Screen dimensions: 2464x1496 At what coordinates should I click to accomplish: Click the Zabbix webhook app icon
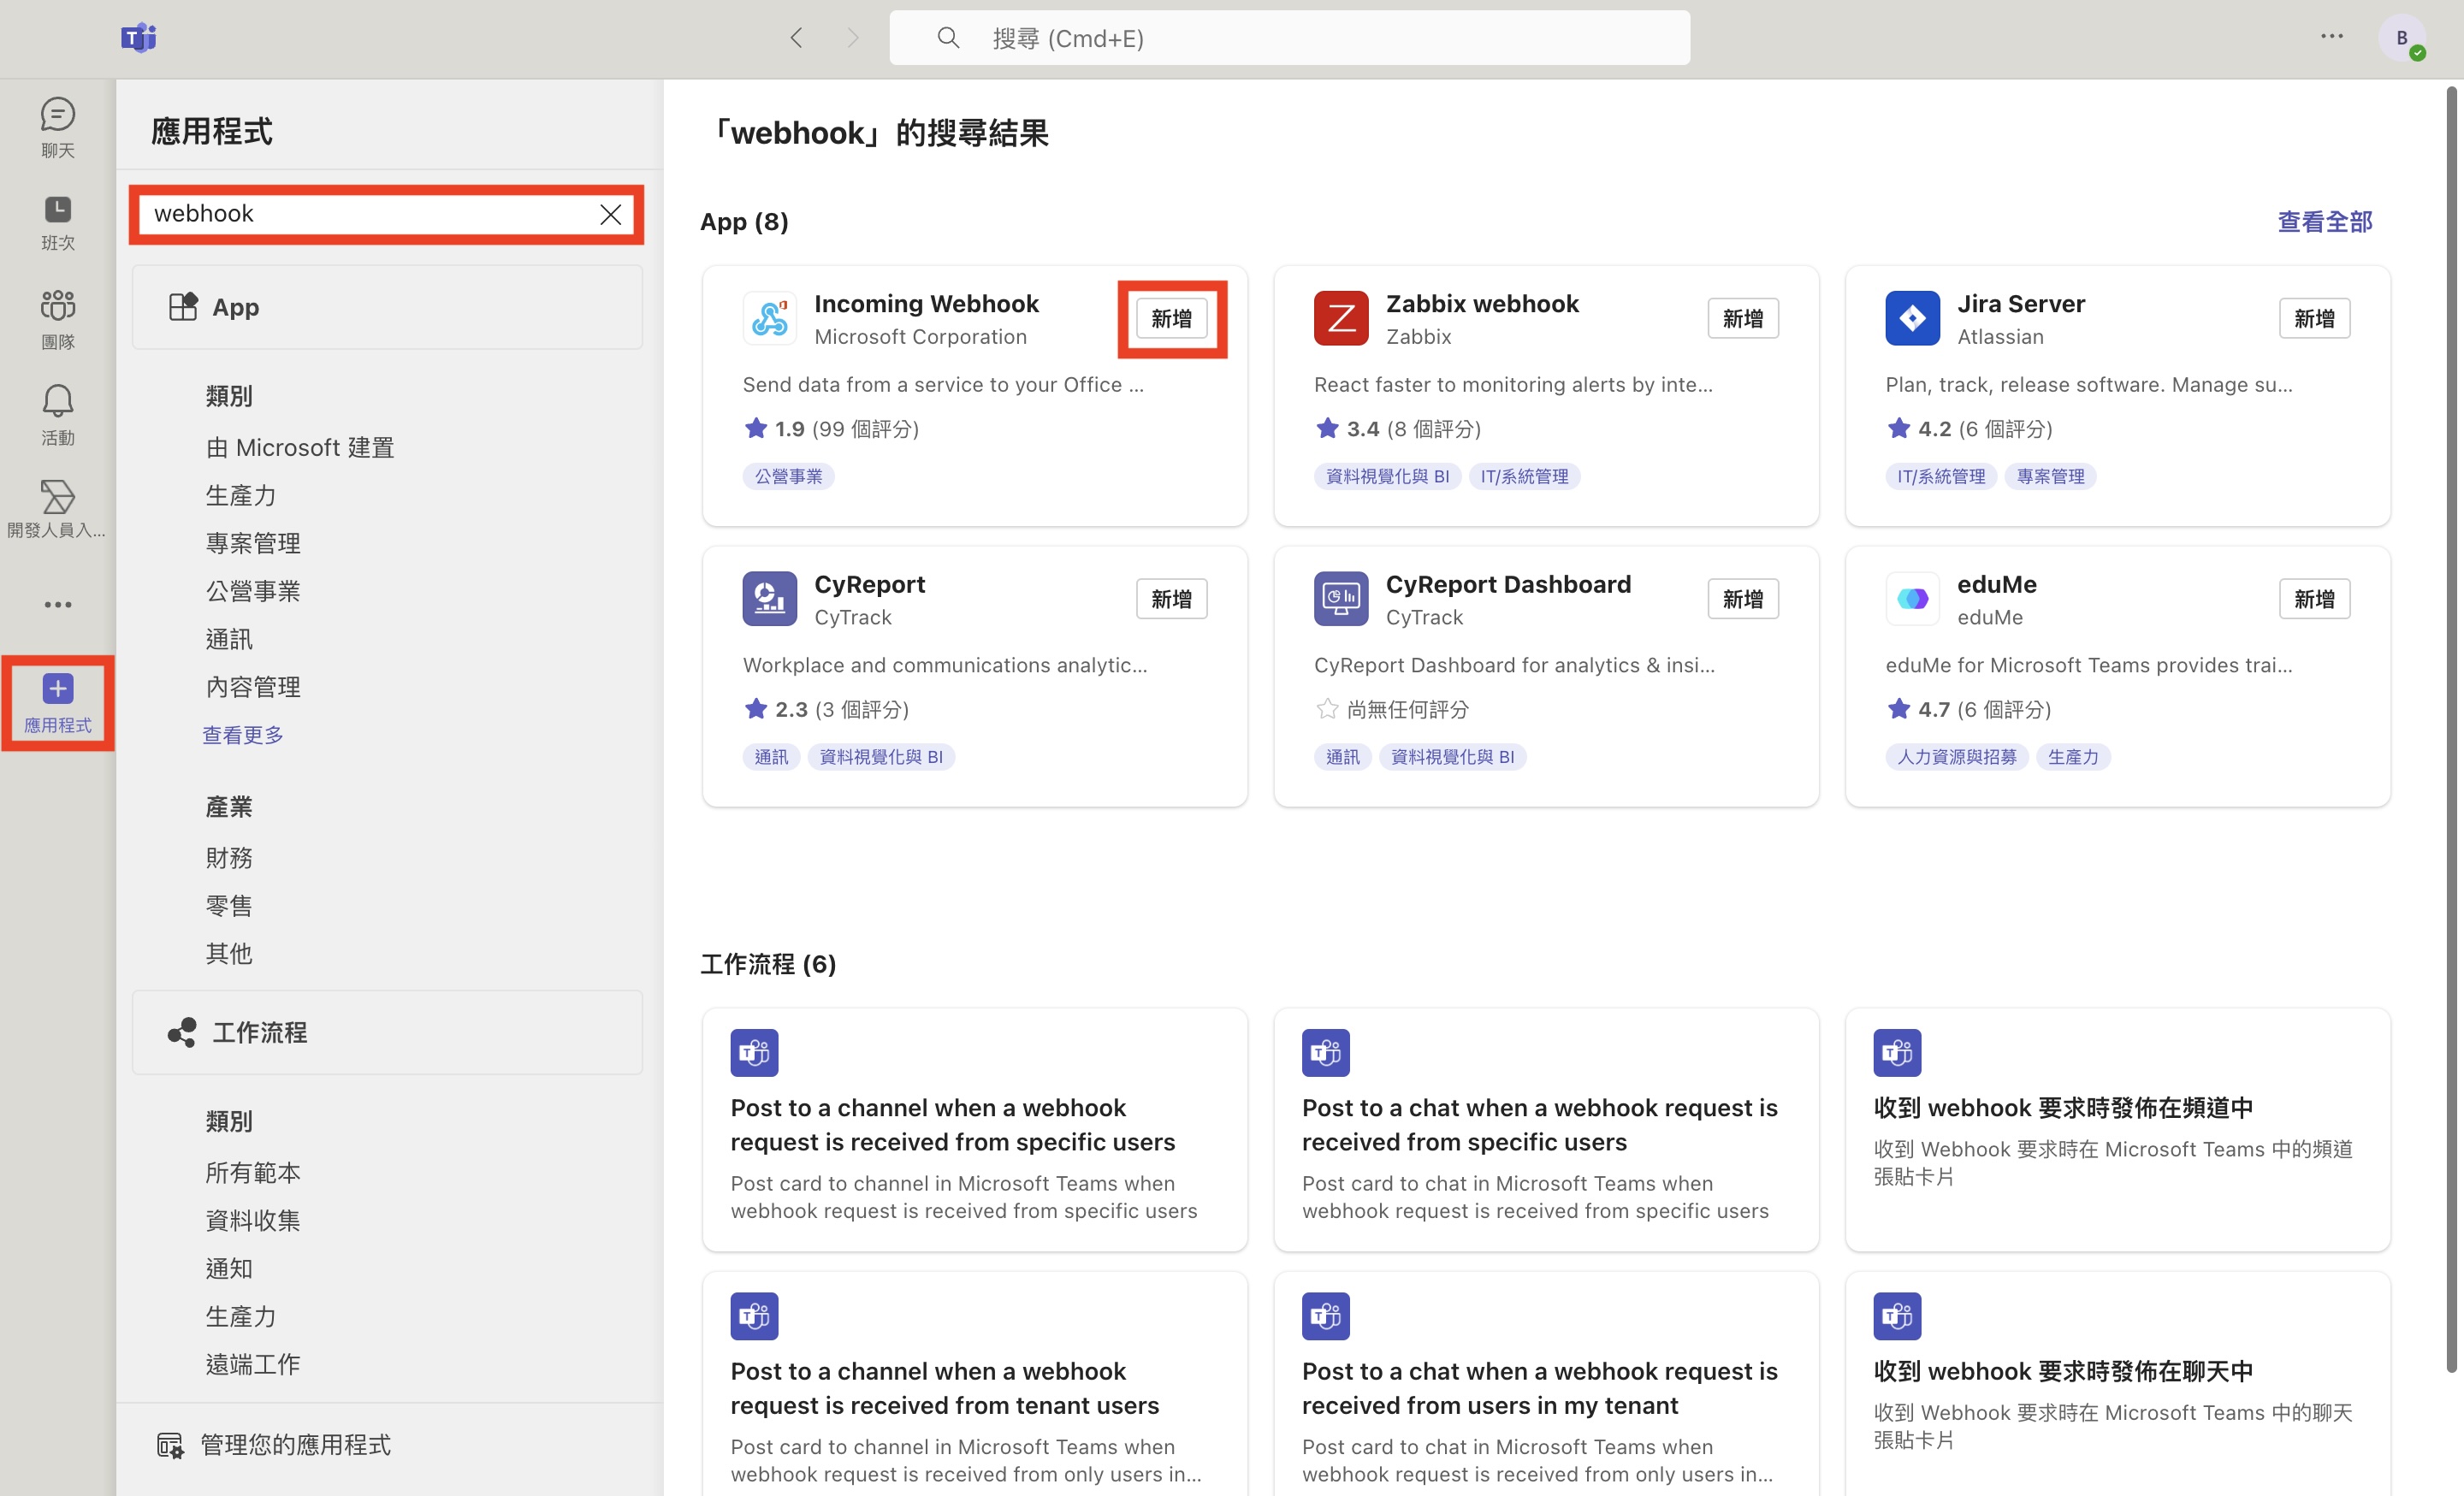click(x=1341, y=318)
